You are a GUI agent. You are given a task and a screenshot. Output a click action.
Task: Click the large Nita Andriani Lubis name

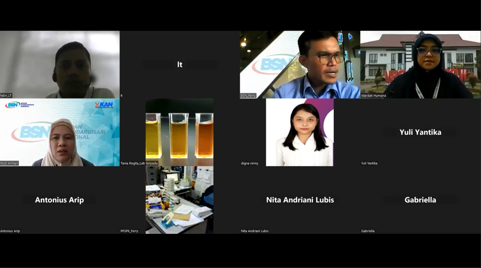click(x=300, y=200)
